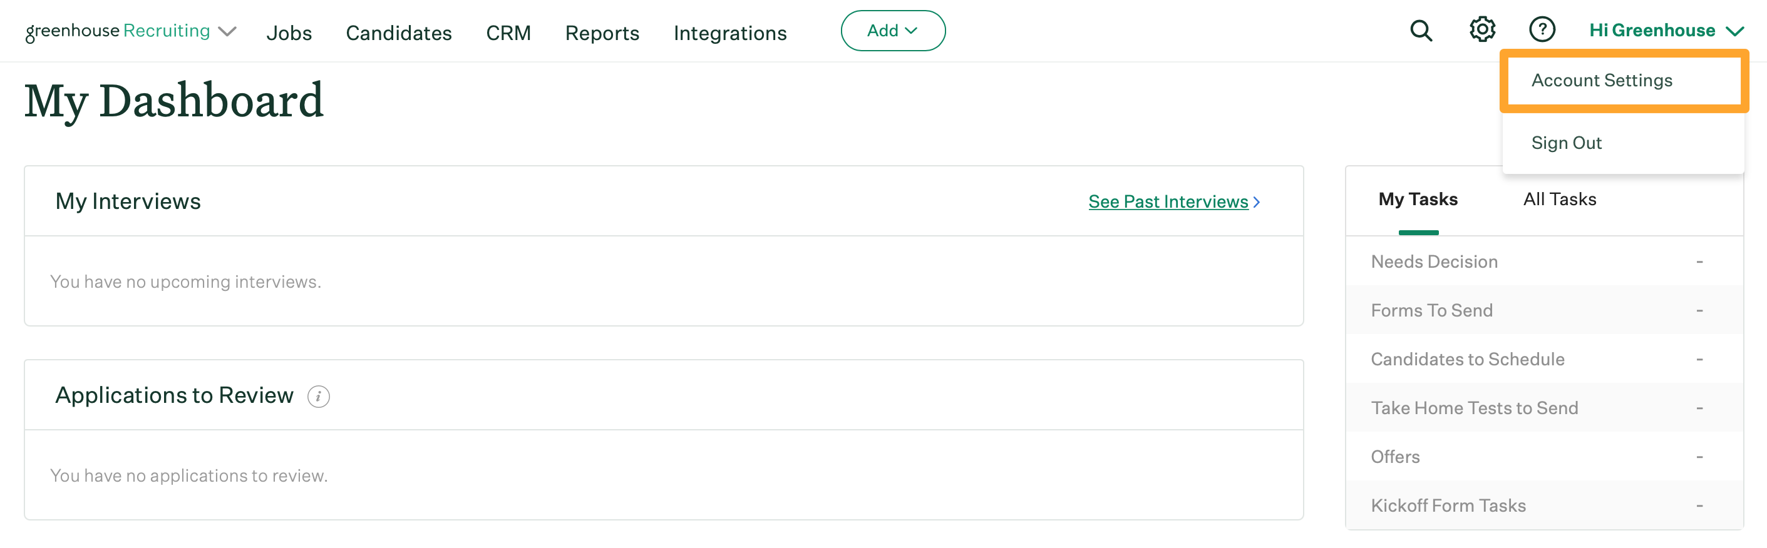Collapse the Hi Greenhouse user menu
The image size is (1767, 548).
pyautogui.click(x=1666, y=31)
